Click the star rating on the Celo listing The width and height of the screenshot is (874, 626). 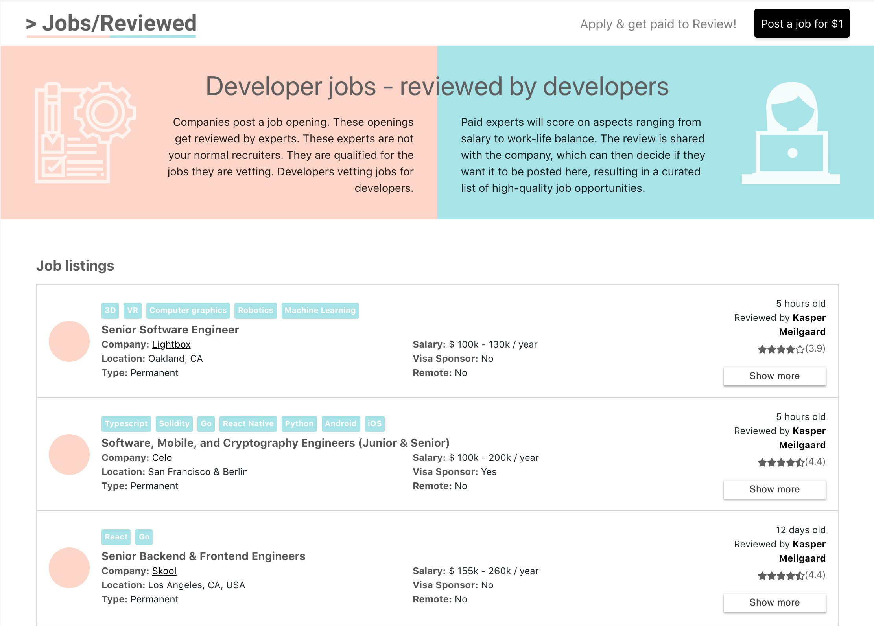point(791,462)
